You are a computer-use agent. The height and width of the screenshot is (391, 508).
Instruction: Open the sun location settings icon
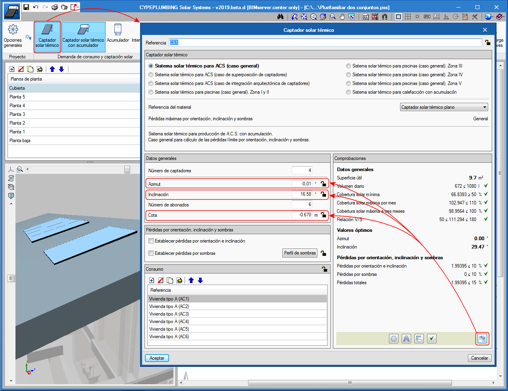28,37
